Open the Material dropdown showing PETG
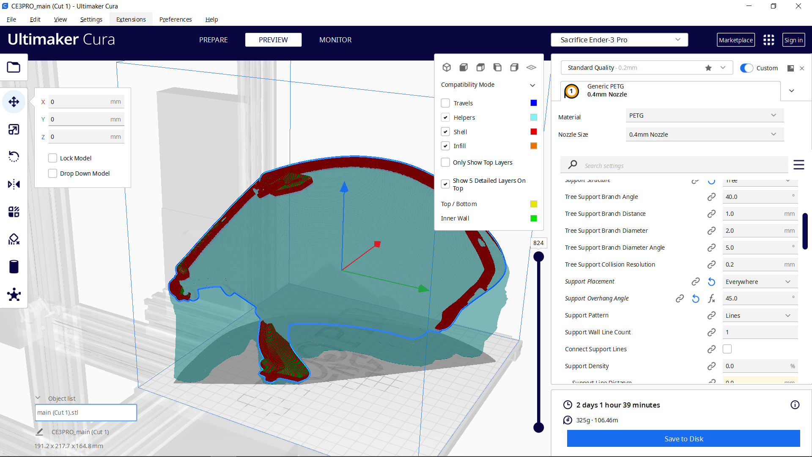Screen dimensions: 812x457 coord(704,115)
